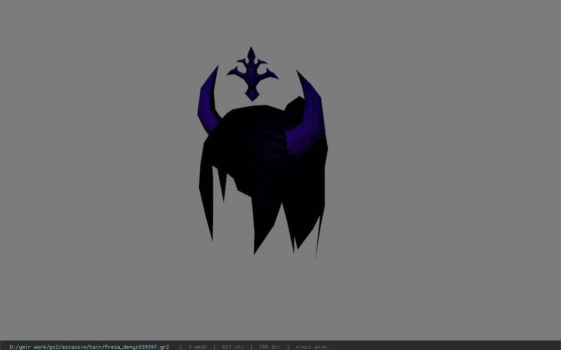Click the left purple horn of the model
561x350 pixels.
point(208,101)
